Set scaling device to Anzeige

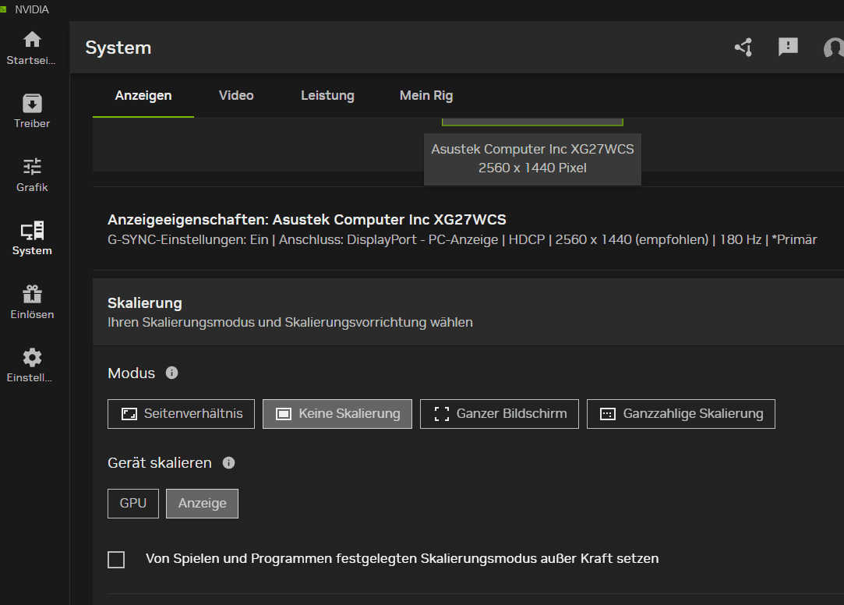click(203, 504)
